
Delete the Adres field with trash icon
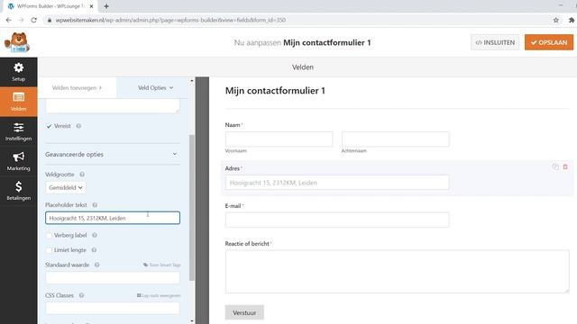[x=565, y=166]
